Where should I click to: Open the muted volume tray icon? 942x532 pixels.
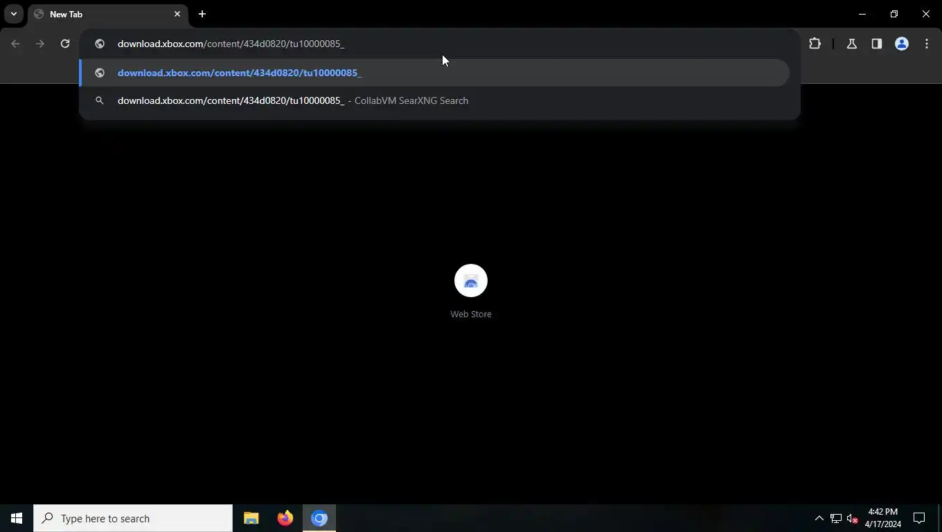[x=853, y=518]
